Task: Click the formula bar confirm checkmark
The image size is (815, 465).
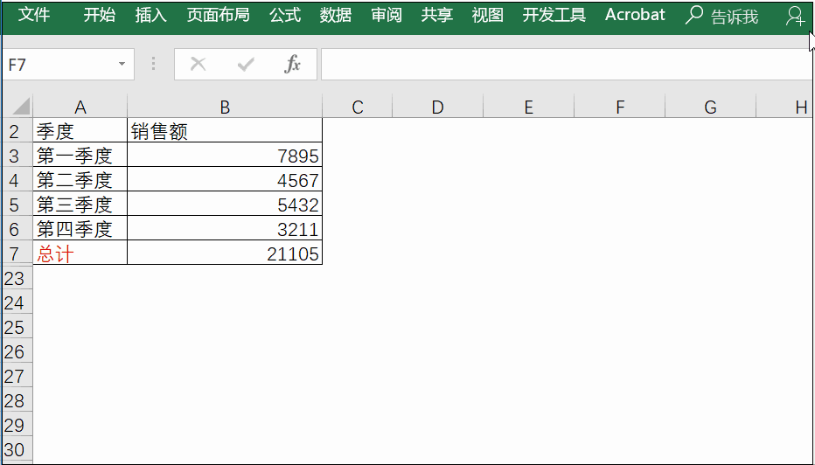Action: [x=246, y=65]
